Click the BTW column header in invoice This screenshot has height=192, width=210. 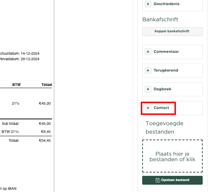tap(16, 85)
